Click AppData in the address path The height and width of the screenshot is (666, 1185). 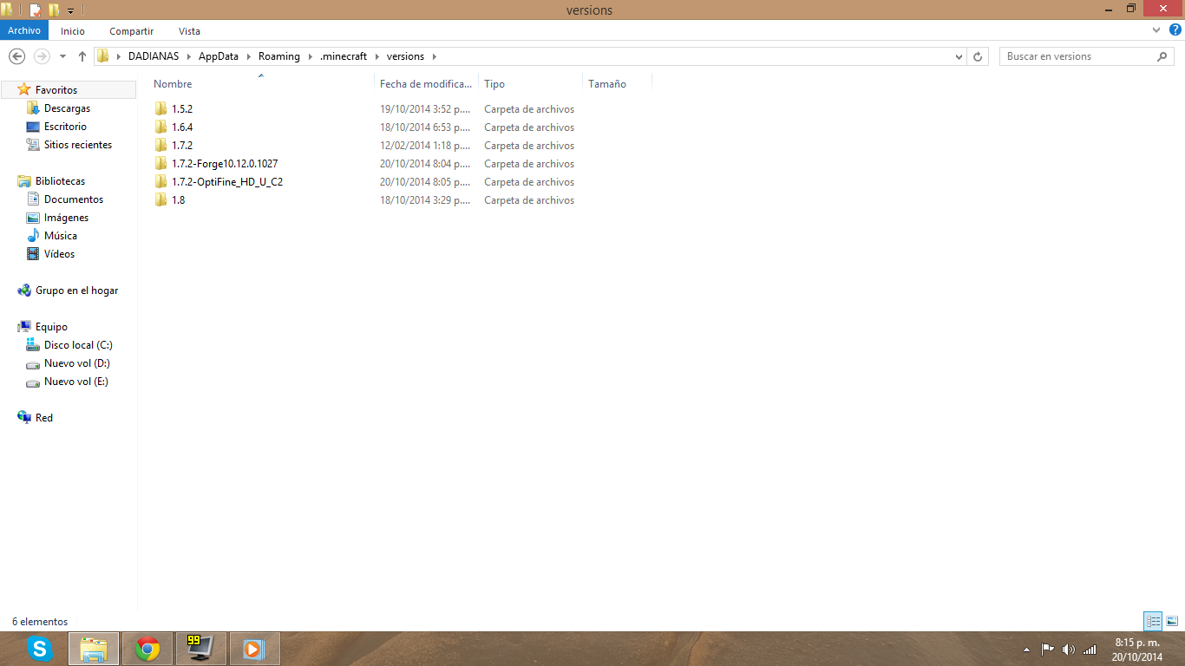(219, 56)
